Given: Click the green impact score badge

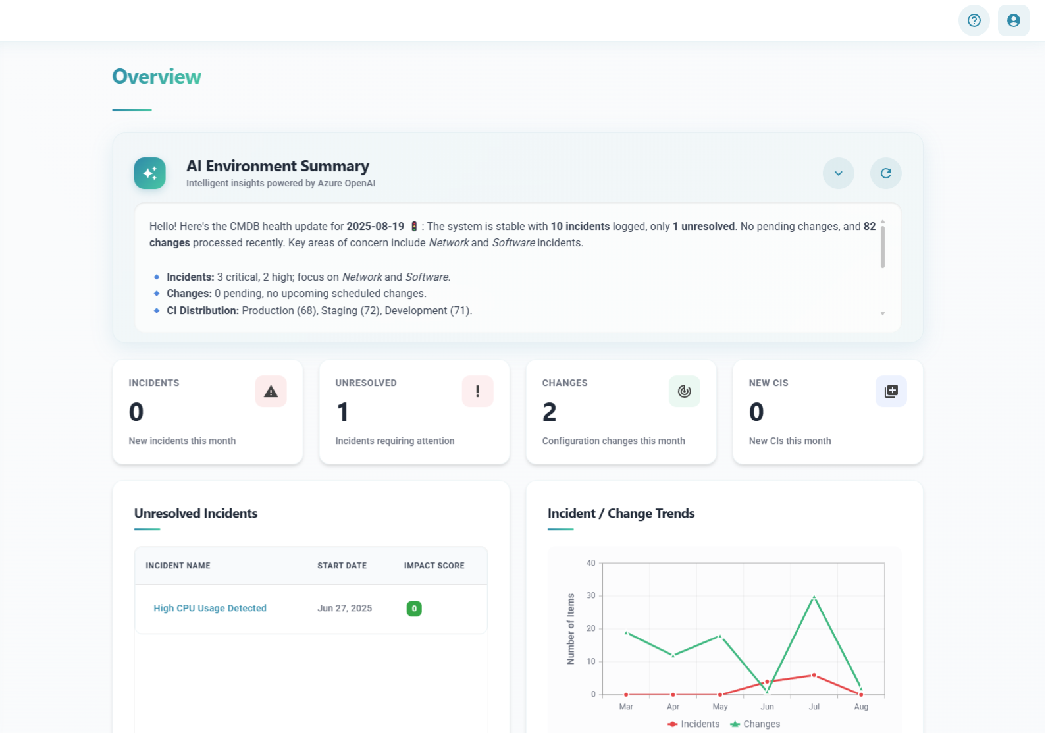Looking at the screenshot, I should tap(414, 609).
